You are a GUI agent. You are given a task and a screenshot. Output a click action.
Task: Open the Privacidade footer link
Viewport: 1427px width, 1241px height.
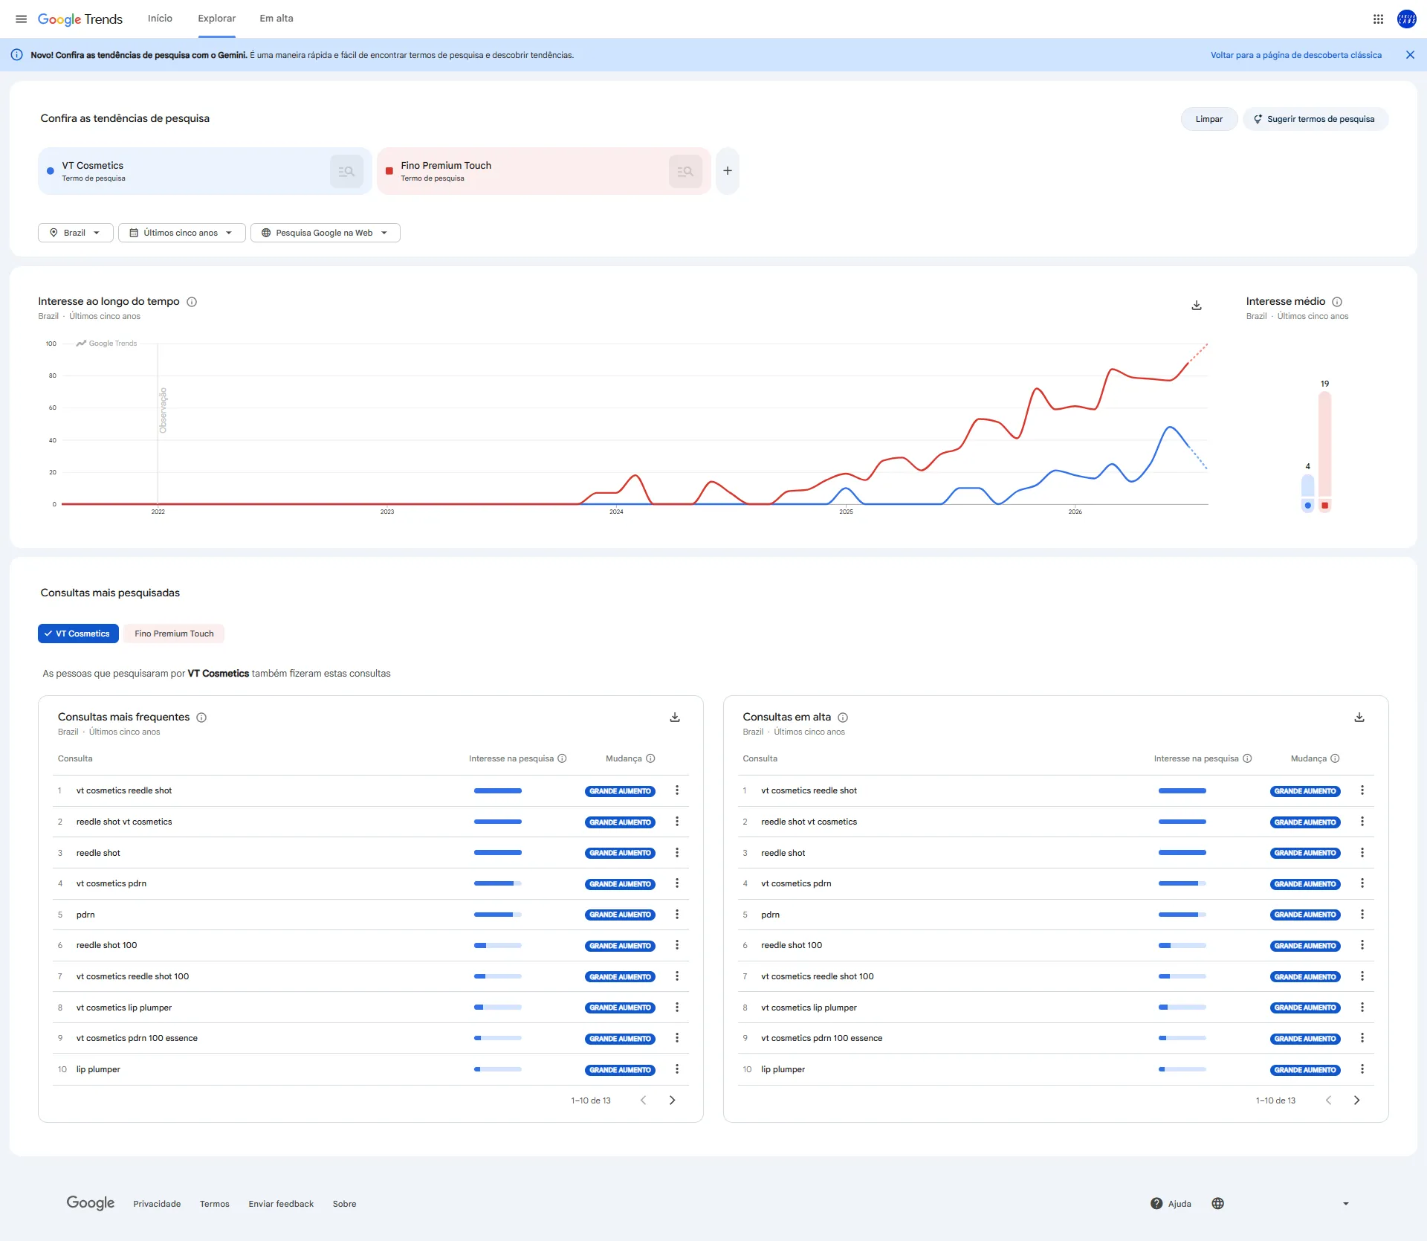point(157,1205)
